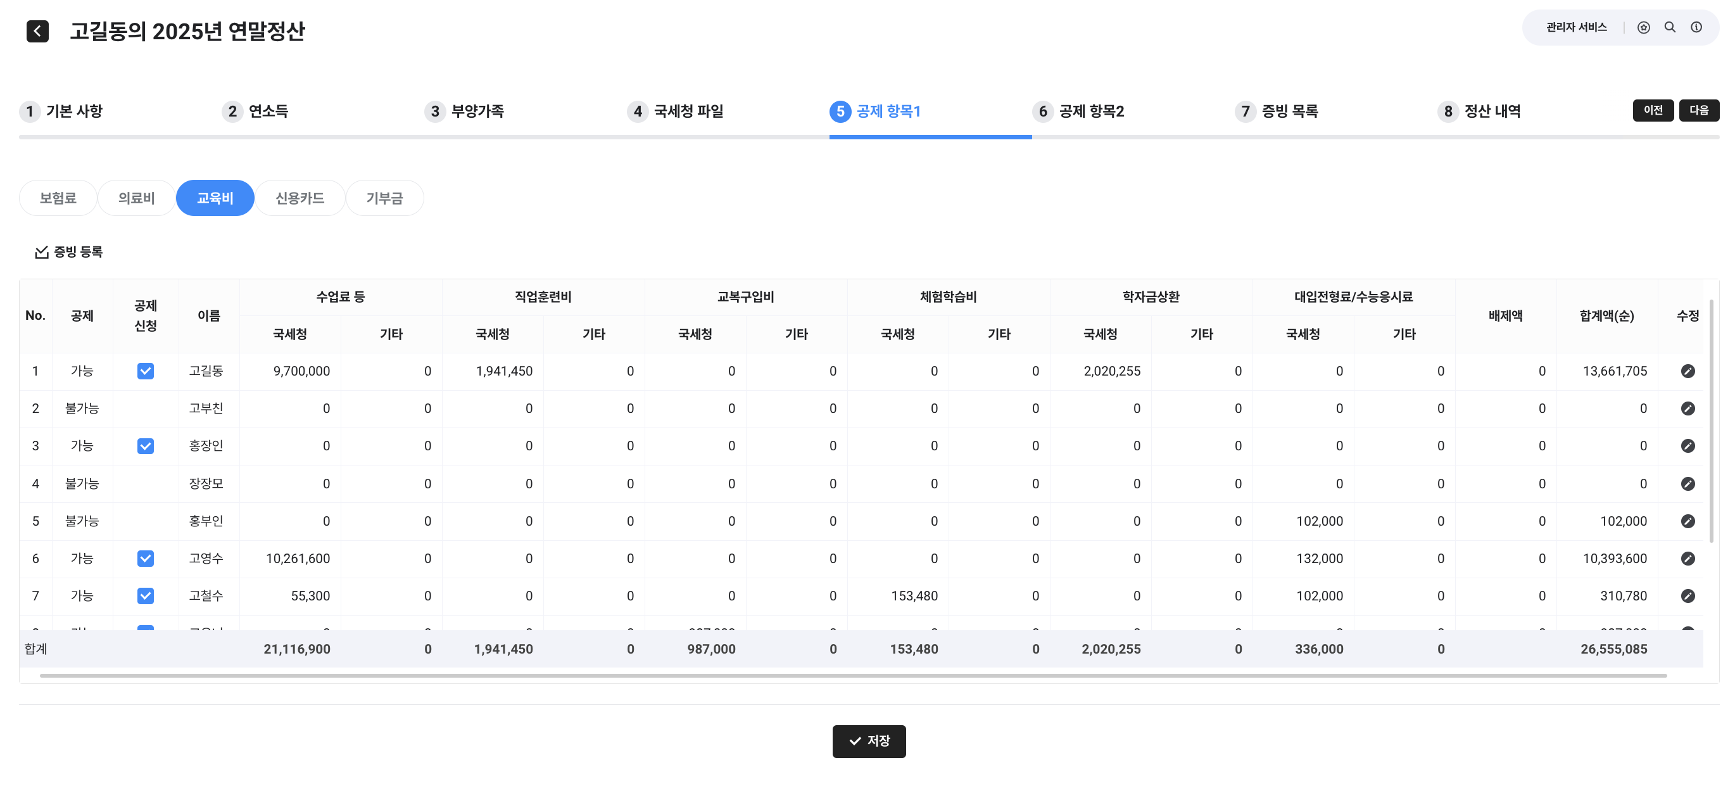The image size is (1735, 798).
Task: Click the edit pencil icon for 고철수
Action: (1687, 596)
